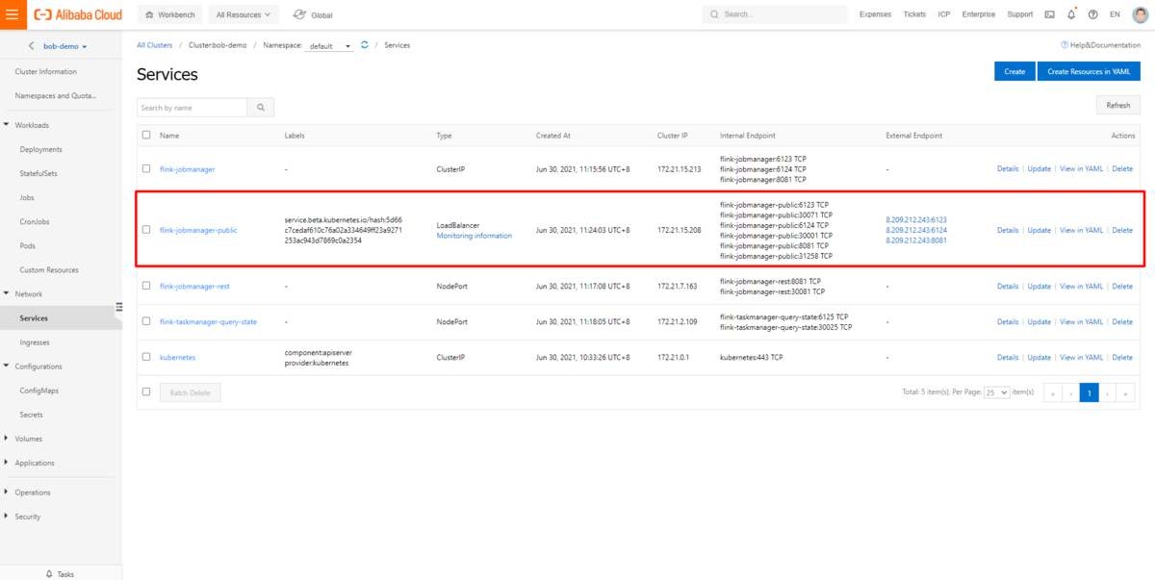This screenshot has width=1155, height=580.
Task: Open the Tickets top menu
Action: click(x=914, y=14)
